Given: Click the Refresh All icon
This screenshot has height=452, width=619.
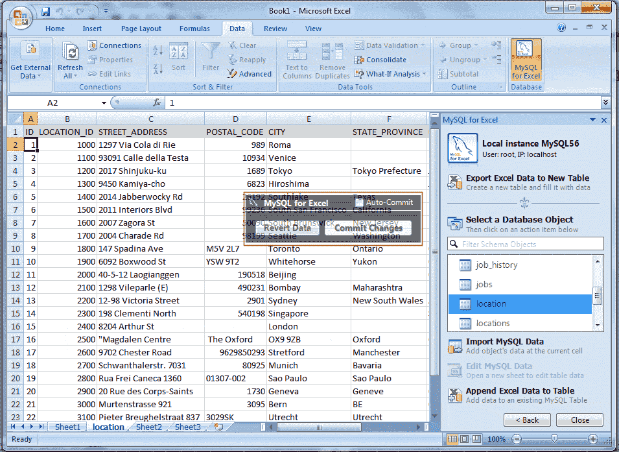Looking at the screenshot, I should [70, 52].
